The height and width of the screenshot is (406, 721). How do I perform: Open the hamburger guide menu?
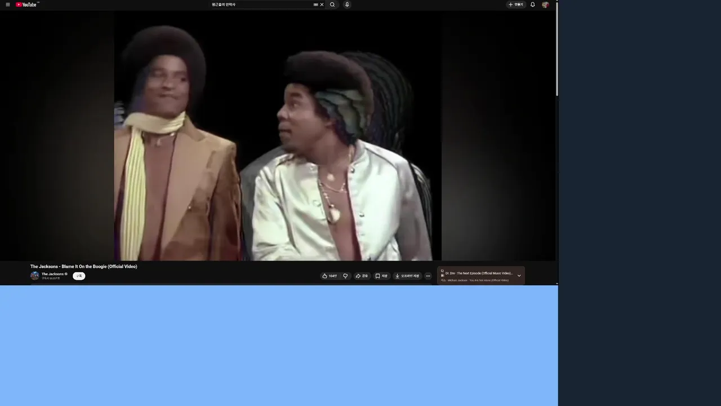point(8,5)
